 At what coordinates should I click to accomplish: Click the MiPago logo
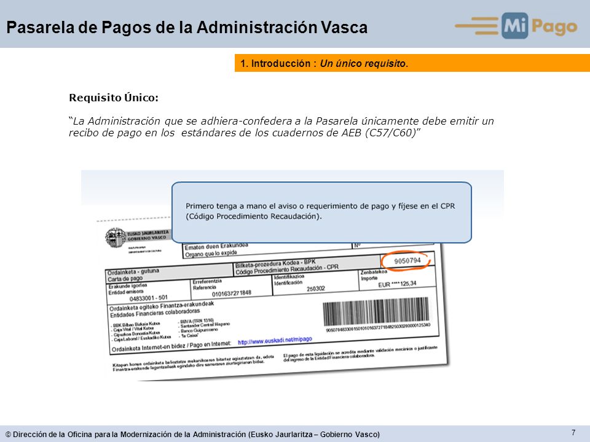[516, 26]
